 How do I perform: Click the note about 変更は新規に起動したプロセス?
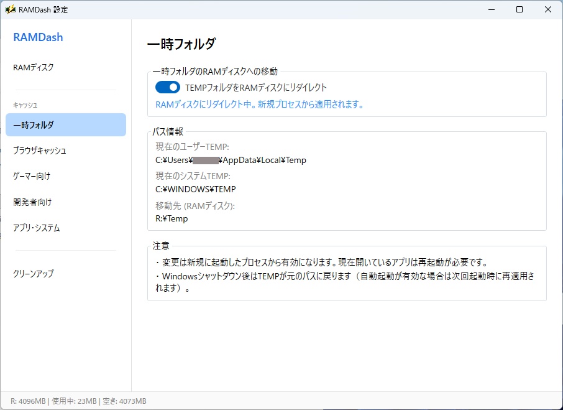(x=322, y=263)
